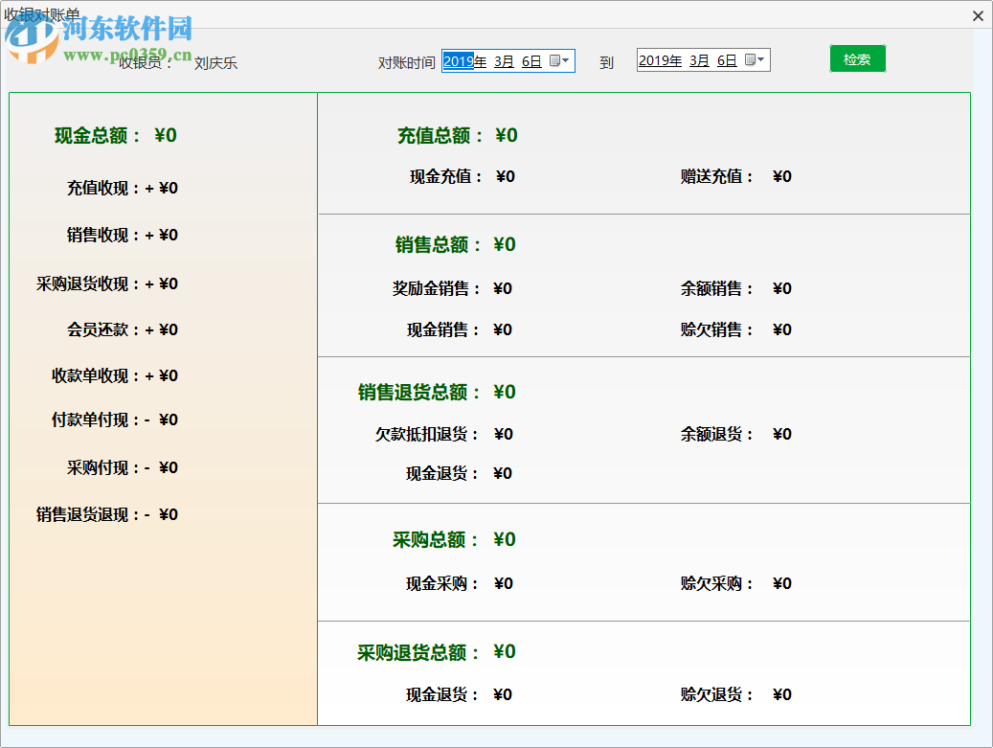Open the start date calendar dropdown
This screenshot has height=748, width=993.
click(x=560, y=61)
